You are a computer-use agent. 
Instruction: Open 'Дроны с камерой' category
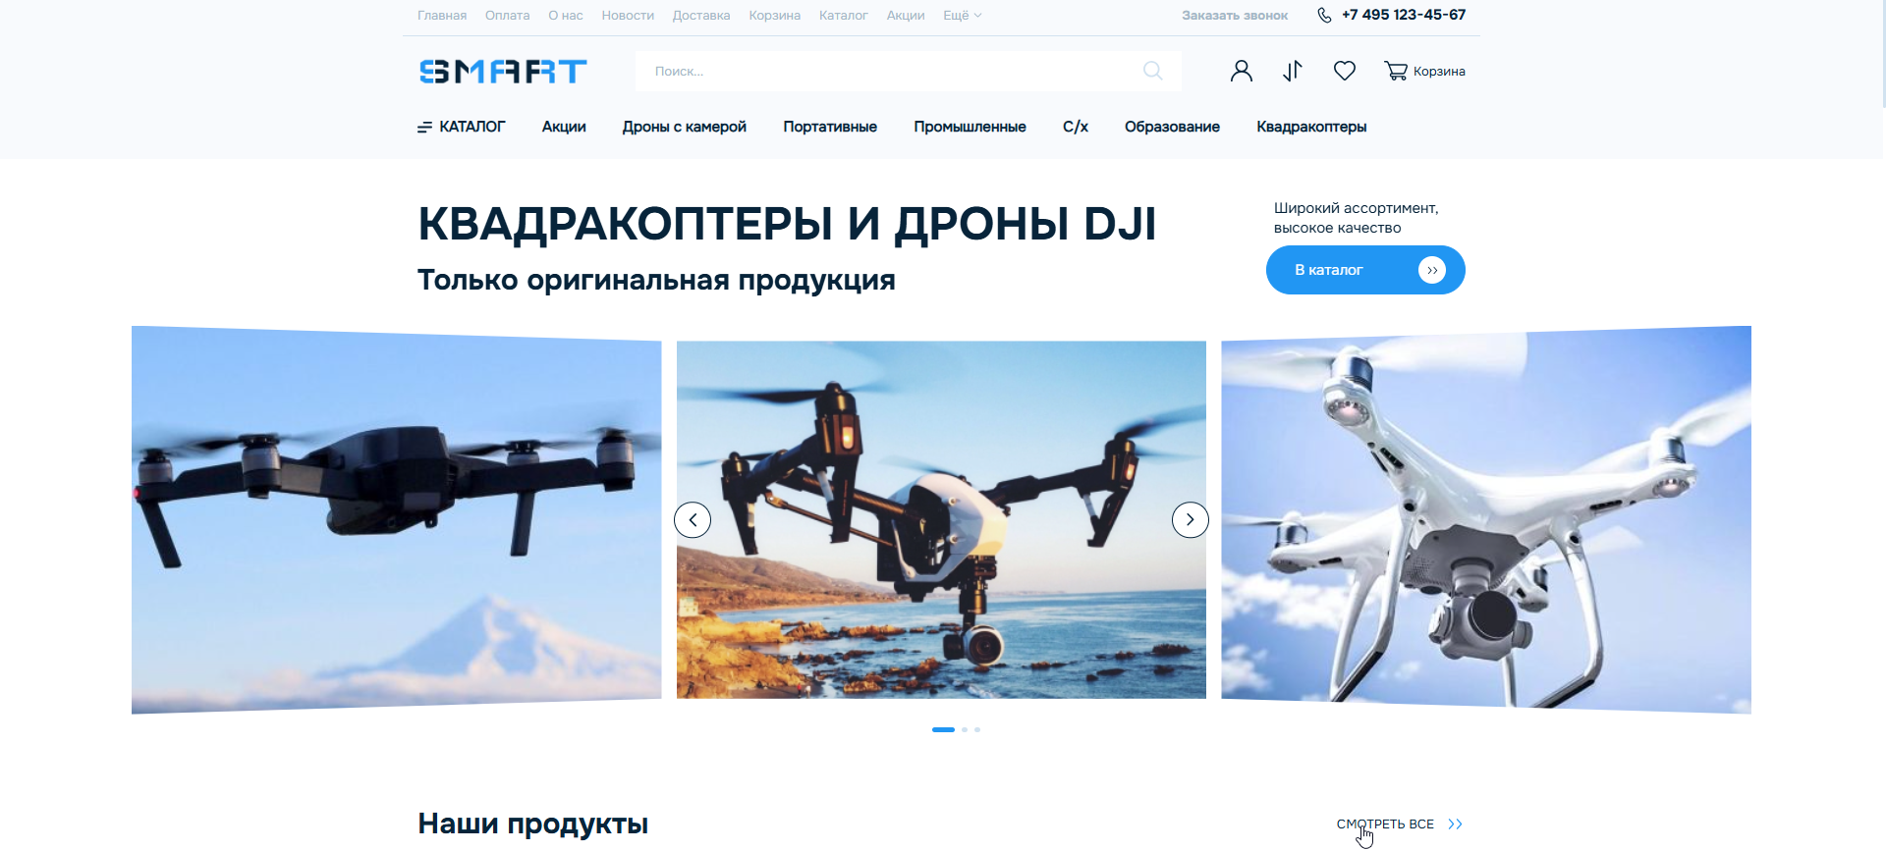[x=684, y=127]
